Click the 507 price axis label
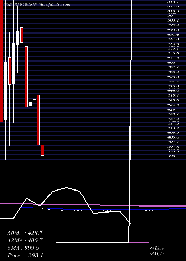This screenshot has width=186, height=261. pyautogui.click(x=171, y=16)
